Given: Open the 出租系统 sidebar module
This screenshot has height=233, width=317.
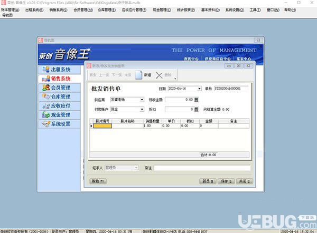Looking at the screenshot, I should [x=59, y=70].
